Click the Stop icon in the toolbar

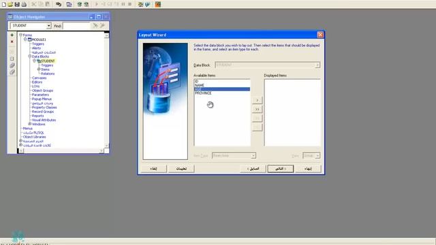click(x=130, y=4)
